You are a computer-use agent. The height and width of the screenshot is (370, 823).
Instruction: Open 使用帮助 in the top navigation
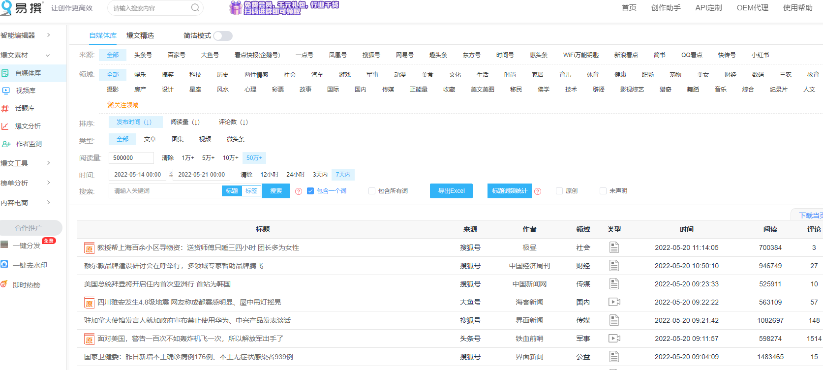click(x=797, y=8)
